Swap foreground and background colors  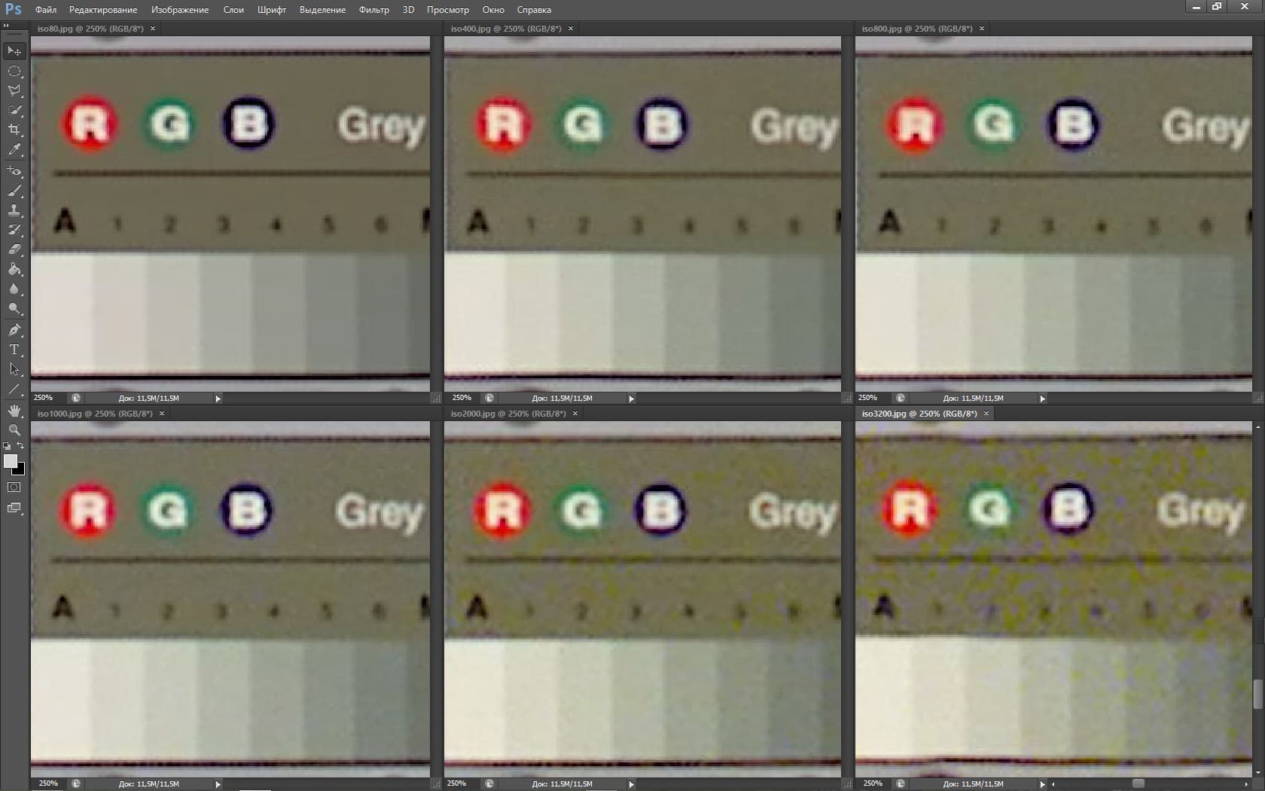[x=20, y=446]
